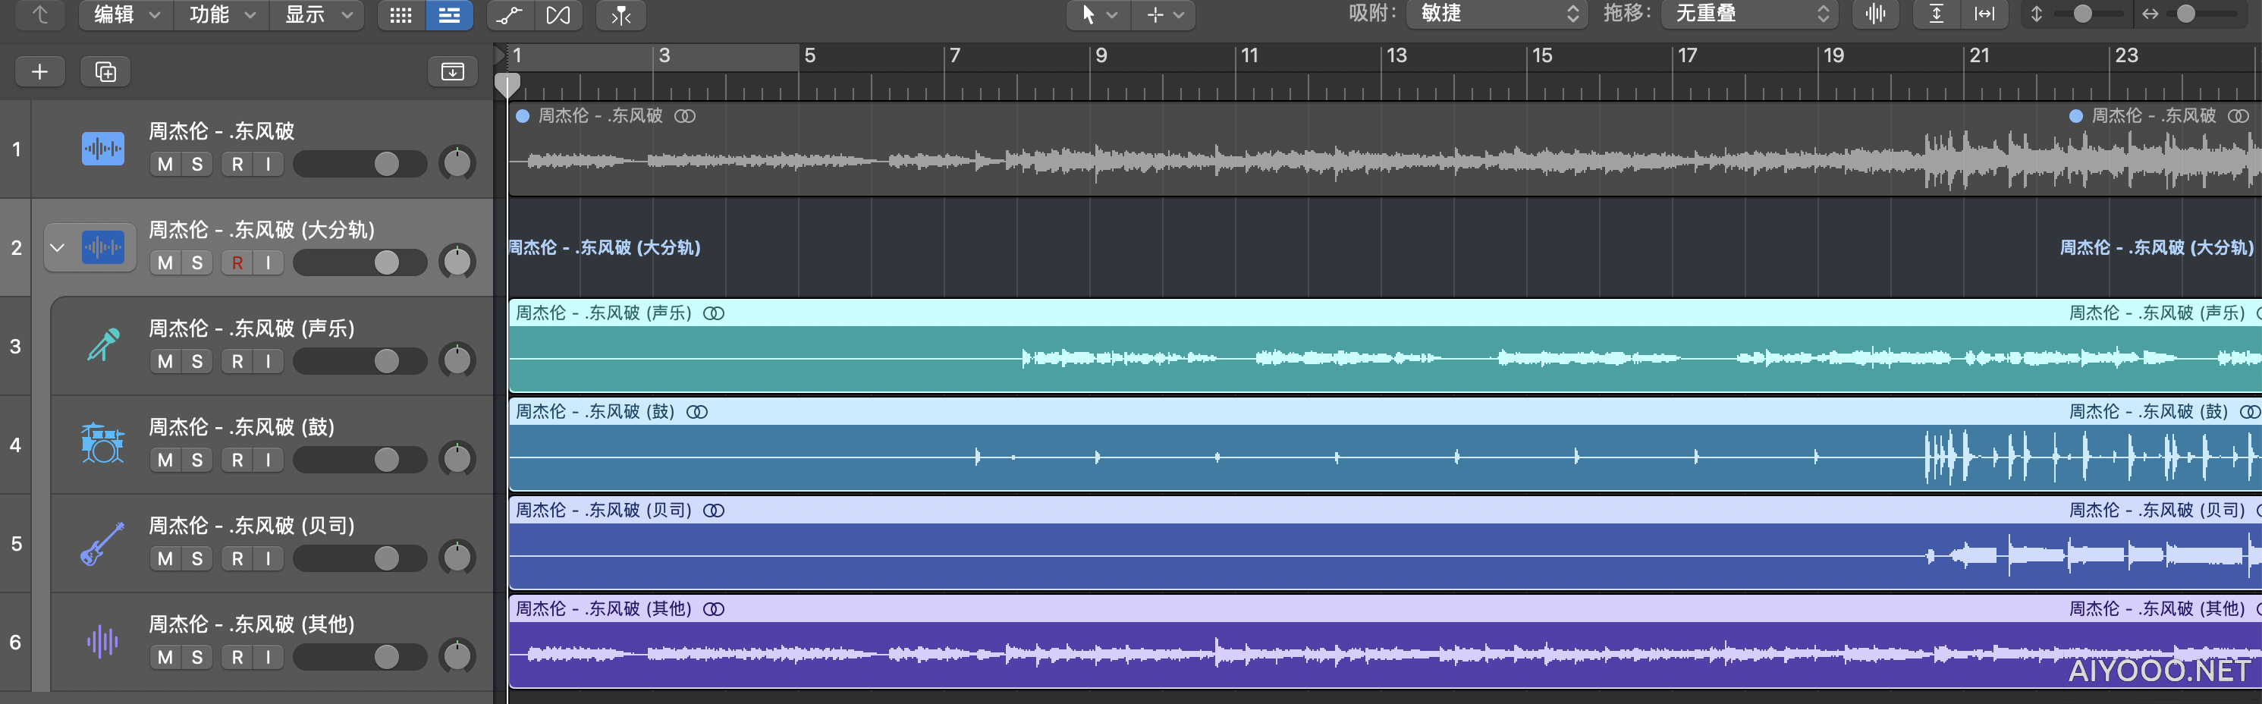Toggle the Flex mode icon

tap(558, 15)
